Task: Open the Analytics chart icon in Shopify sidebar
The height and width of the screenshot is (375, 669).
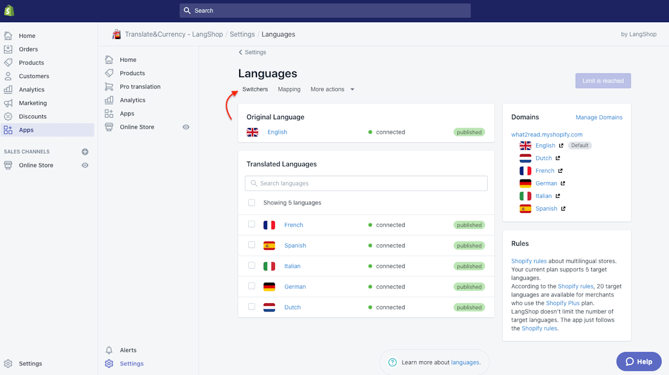Action: (x=8, y=89)
